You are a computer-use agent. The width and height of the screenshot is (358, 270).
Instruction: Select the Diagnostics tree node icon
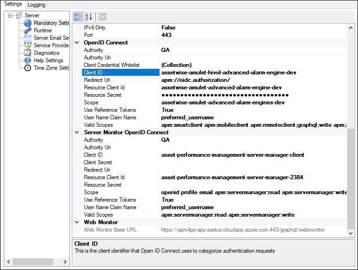point(28,53)
